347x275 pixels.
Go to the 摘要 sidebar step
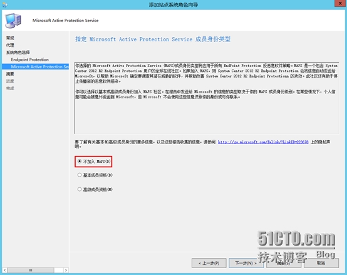click(10, 74)
